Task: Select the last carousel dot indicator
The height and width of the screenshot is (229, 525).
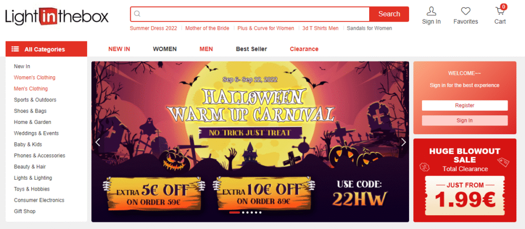Action: 260,213
